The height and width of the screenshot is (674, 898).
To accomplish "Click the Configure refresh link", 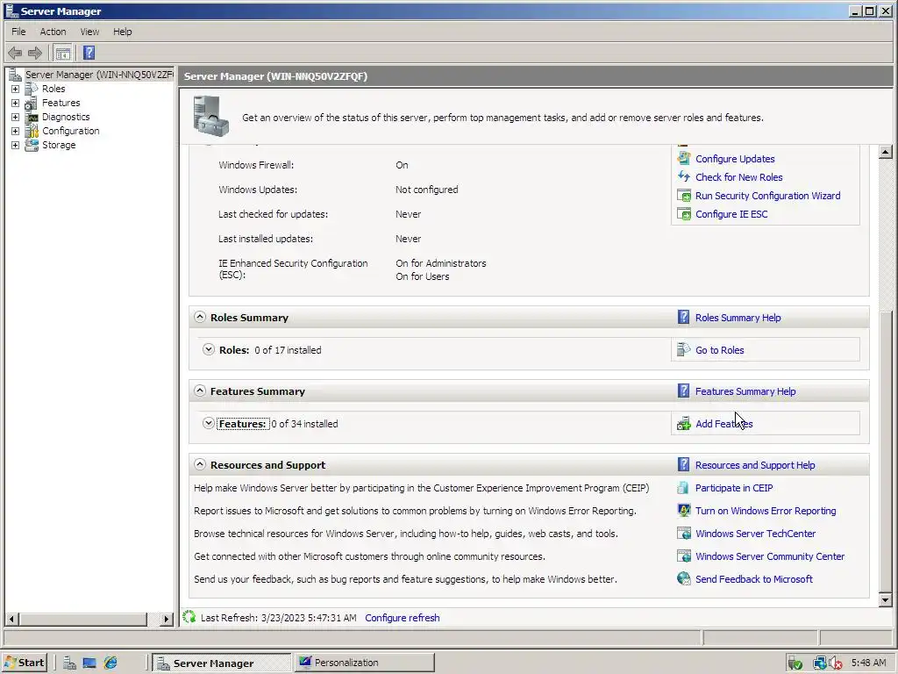I will pyautogui.click(x=402, y=618).
